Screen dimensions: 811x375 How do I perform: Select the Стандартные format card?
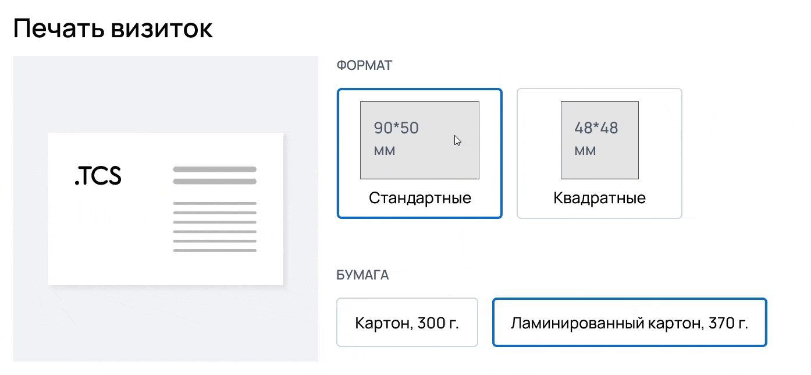click(419, 154)
